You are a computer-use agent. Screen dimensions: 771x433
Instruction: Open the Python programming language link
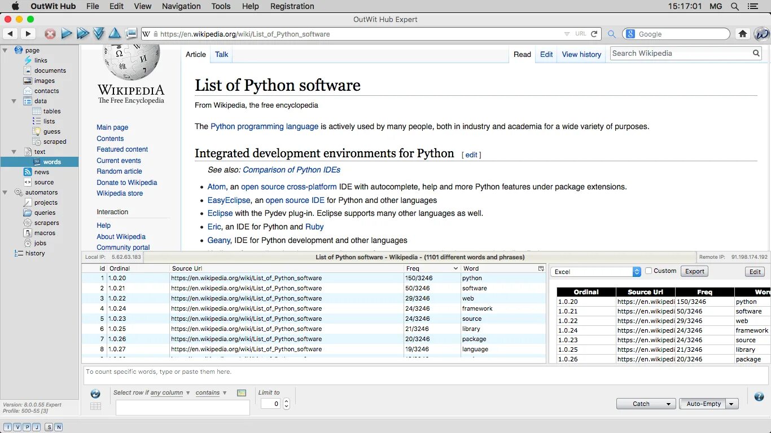264,126
